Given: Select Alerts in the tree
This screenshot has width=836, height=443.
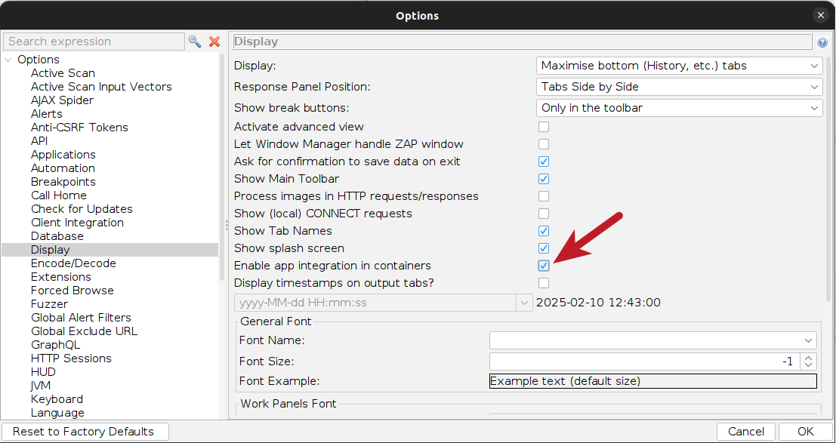Looking at the screenshot, I should [x=46, y=113].
